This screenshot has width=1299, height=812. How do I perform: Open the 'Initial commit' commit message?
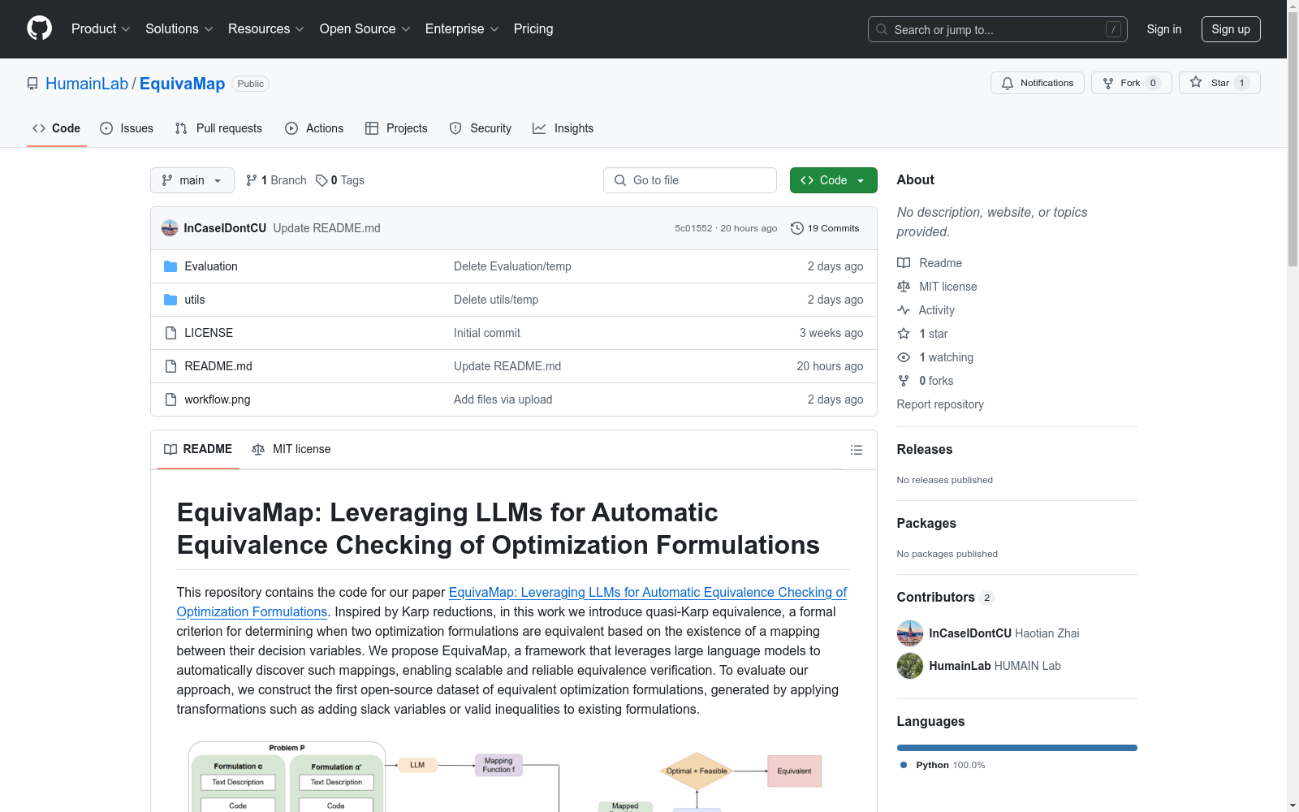coord(487,333)
